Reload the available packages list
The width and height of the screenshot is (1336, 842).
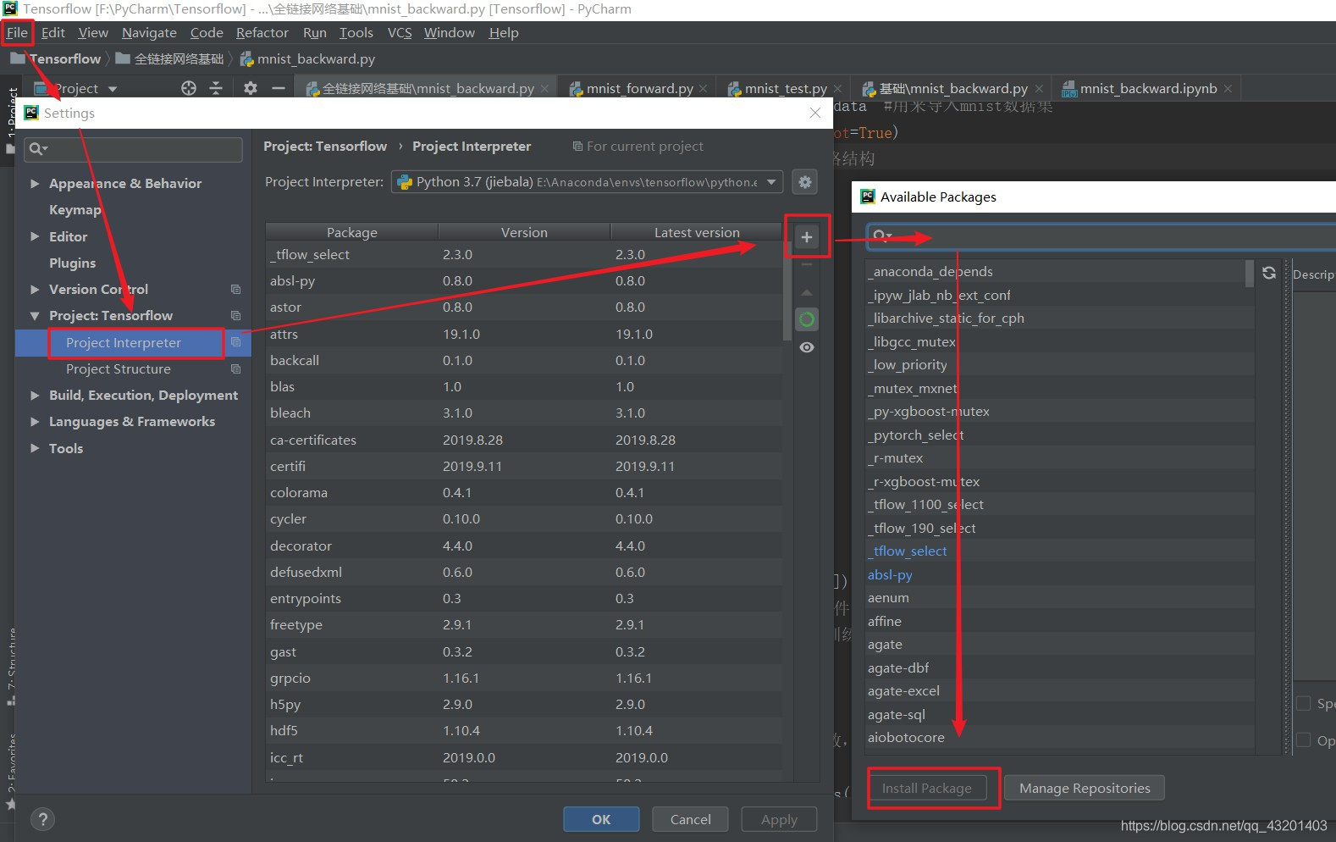tap(1268, 273)
